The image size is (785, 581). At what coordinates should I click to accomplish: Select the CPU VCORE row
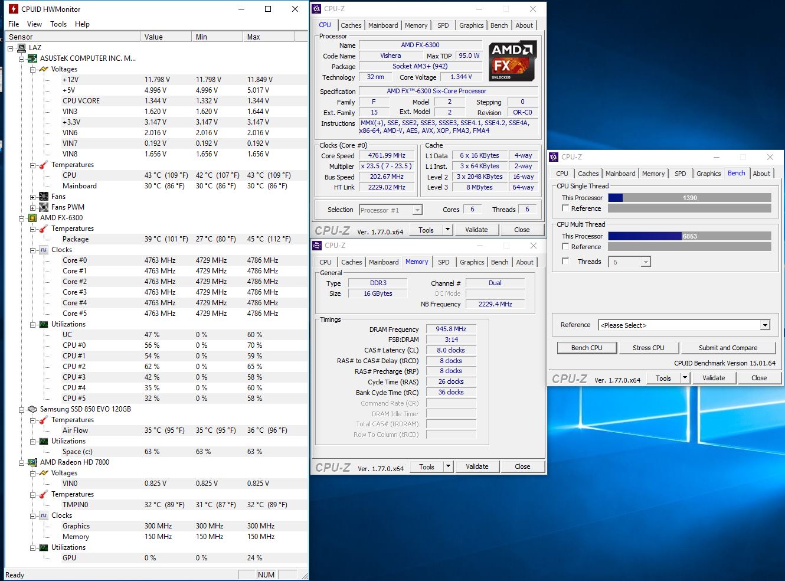click(156, 101)
